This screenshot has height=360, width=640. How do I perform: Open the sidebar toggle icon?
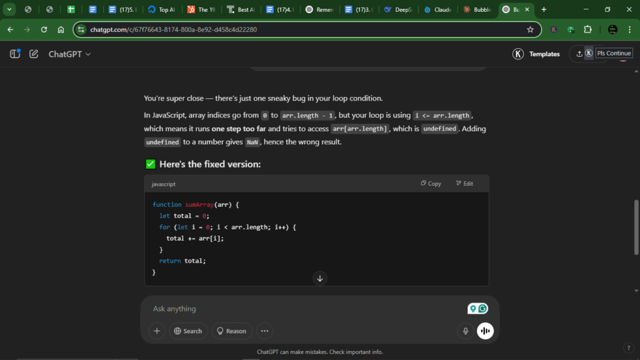pos(14,54)
